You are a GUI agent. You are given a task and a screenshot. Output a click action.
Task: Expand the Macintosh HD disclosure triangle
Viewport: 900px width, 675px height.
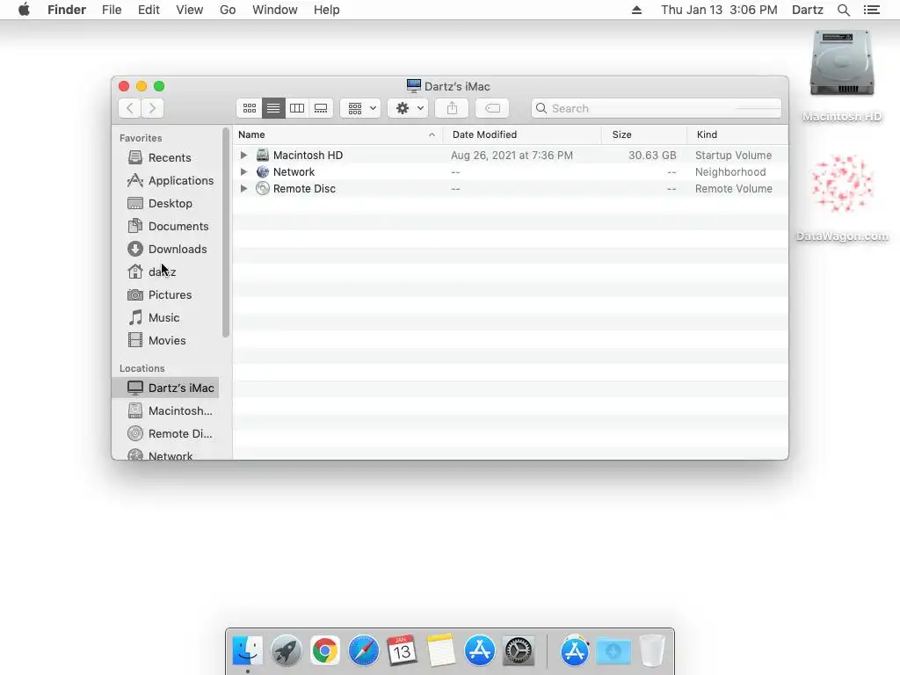pos(243,155)
